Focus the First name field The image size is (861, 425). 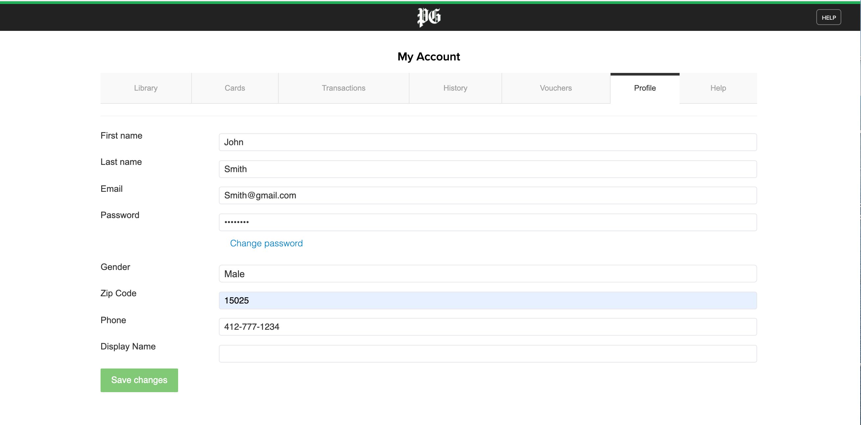click(x=487, y=142)
